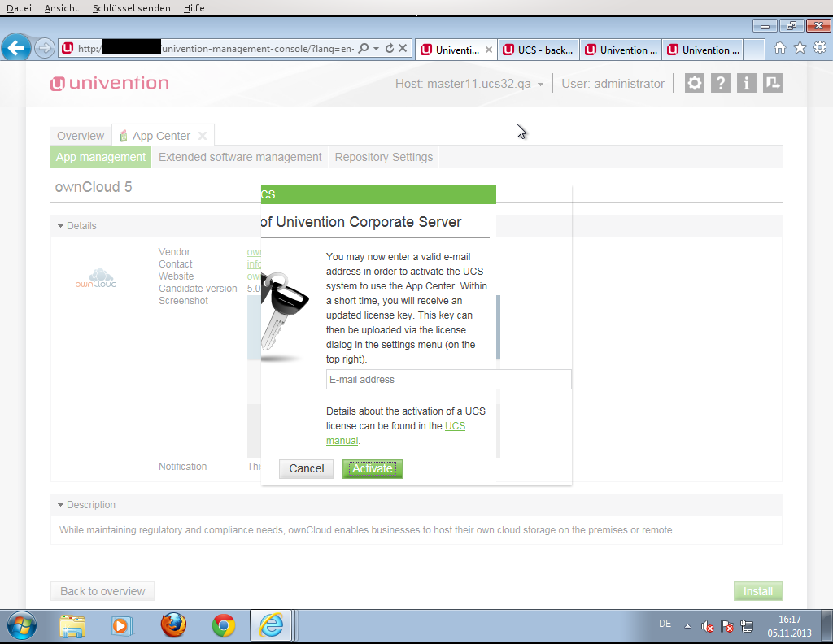Open Chrome from the taskbar

tap(224, 625)
